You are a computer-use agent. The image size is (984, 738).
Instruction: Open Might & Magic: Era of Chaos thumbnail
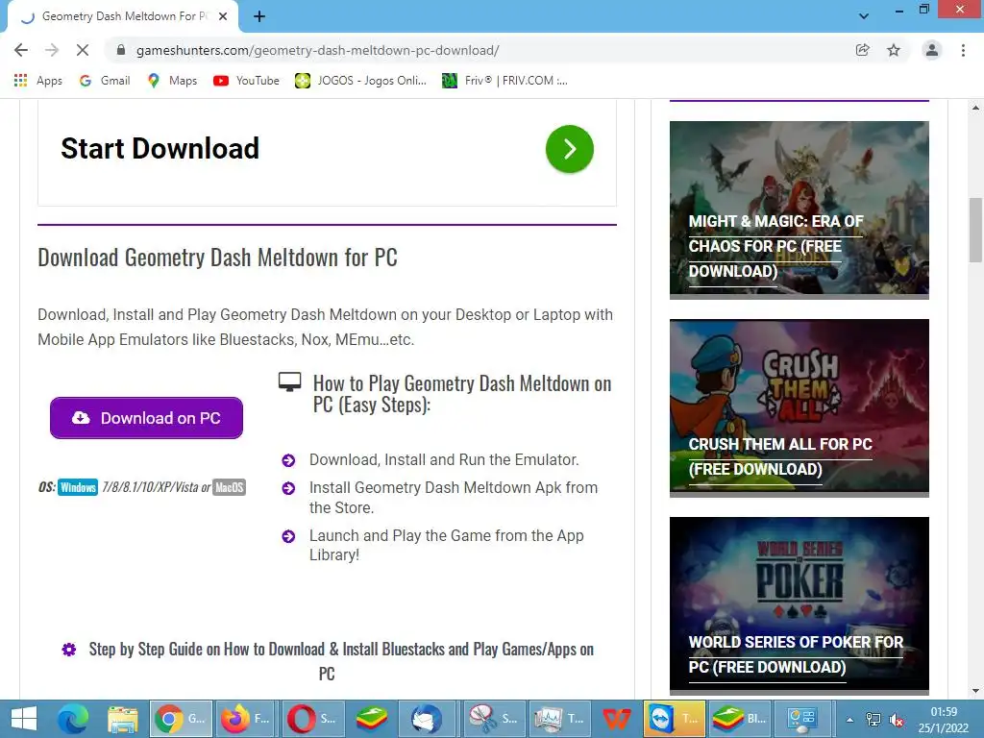(x=799, y=209)
